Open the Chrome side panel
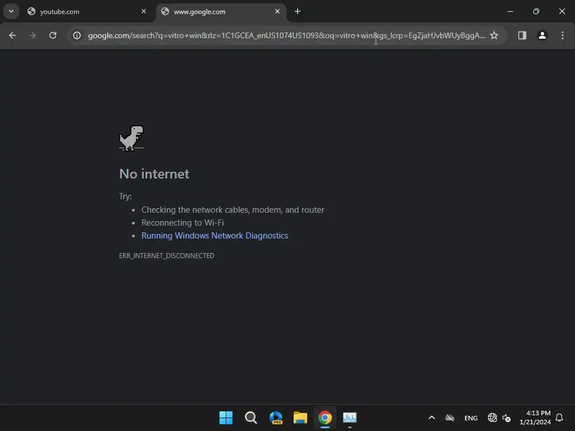Screen dimensions: 575x431 (x=522, y=35)
